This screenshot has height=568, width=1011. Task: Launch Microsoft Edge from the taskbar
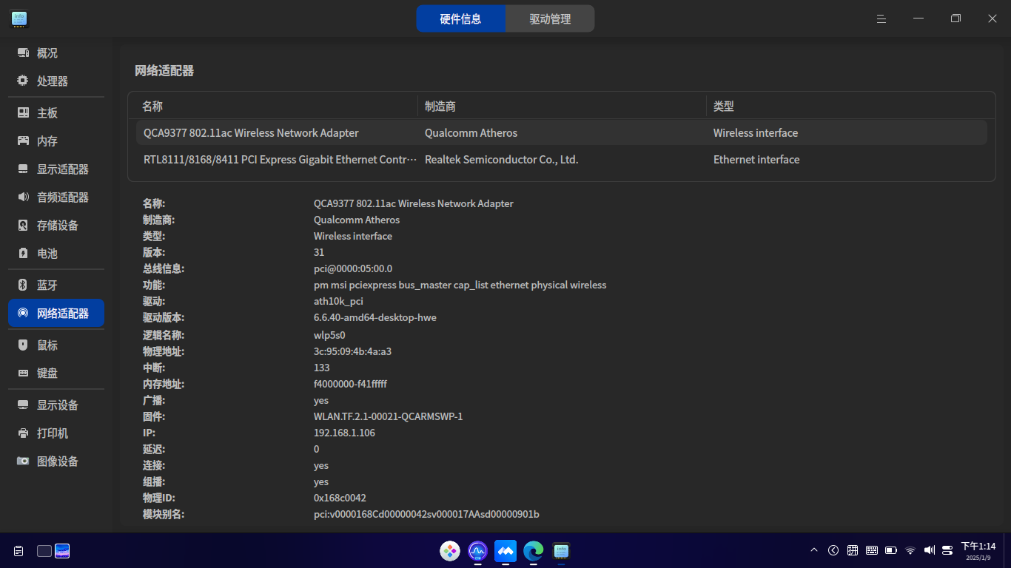[534, 551]
